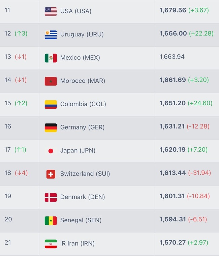Image resolution: width=219 pixels, height=256 pixels.
Task: Click Mexico's 1,663.94 points value
Action: pos(172,57)
